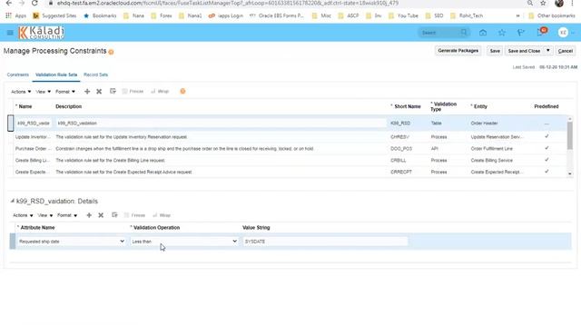Go to the Home icon
This screenshot has width=581, height=327.
pos(483,33)
